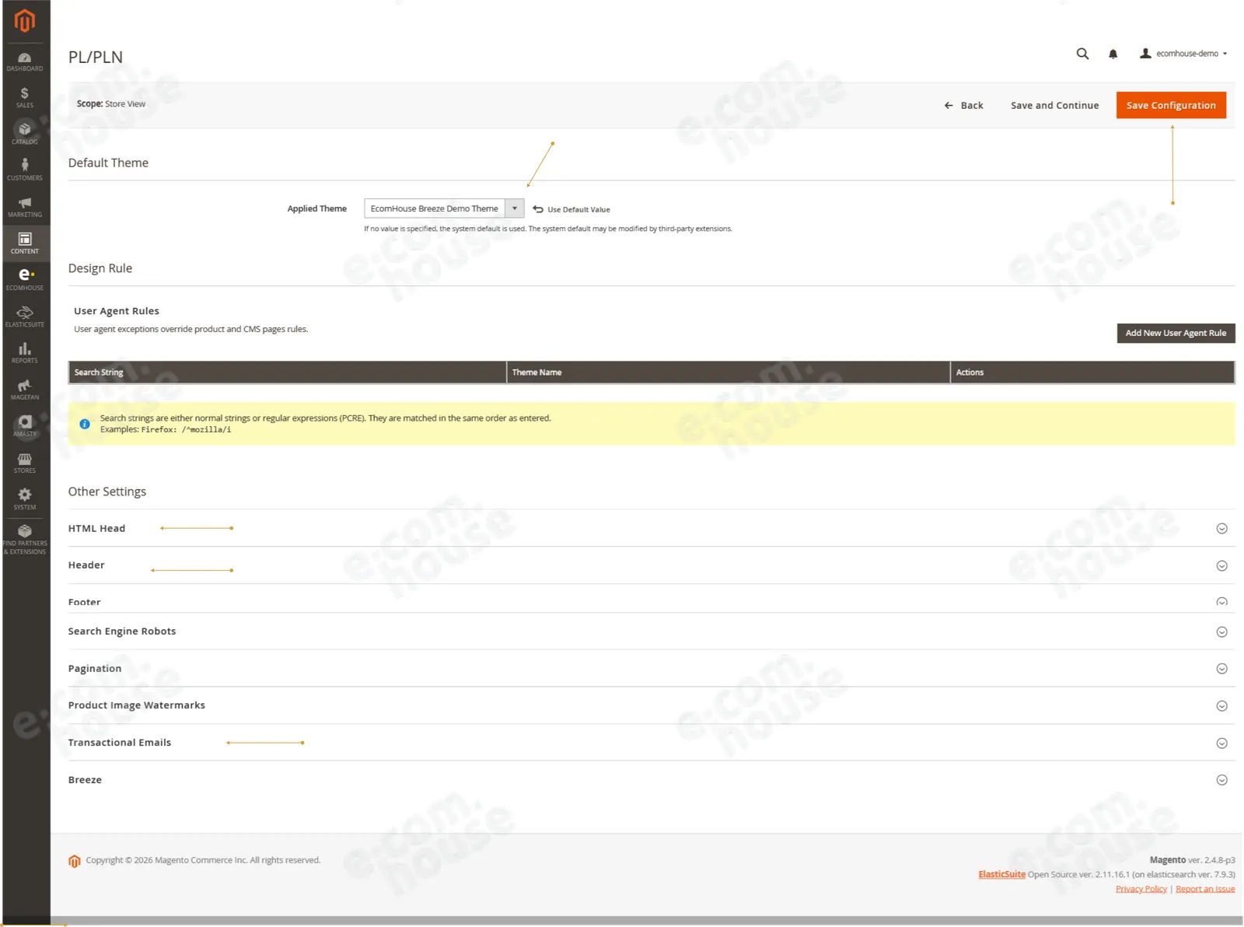Click the info icon in the yellow notice
The image size is (1244, 927).
tap(85, 424)
